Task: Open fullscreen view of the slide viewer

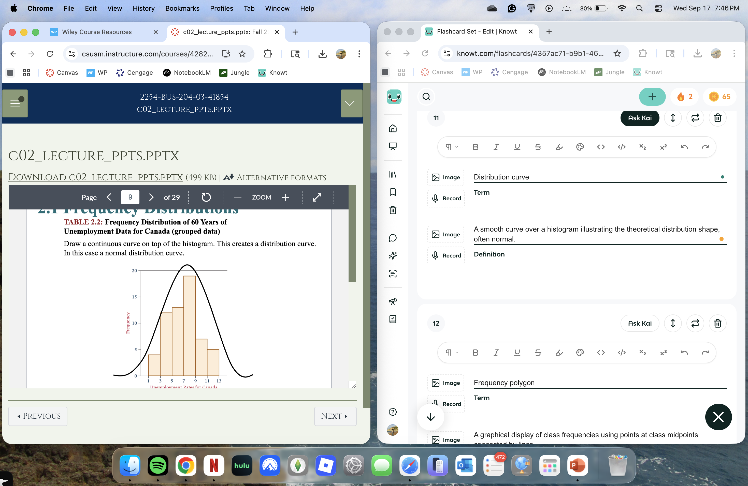Action: [317, 197]
